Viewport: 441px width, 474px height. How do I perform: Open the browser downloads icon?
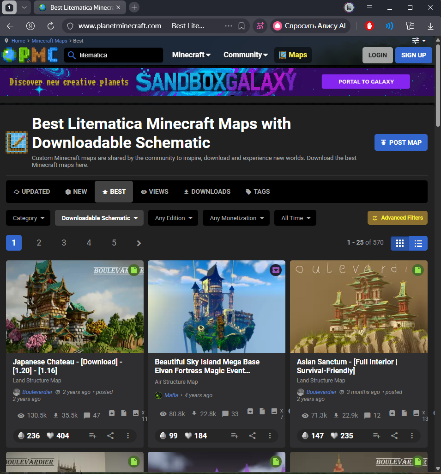click(x=430, y=26)
